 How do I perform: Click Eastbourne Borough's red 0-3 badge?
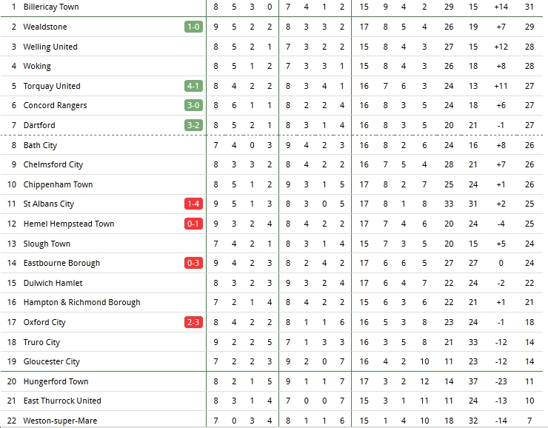193,263
